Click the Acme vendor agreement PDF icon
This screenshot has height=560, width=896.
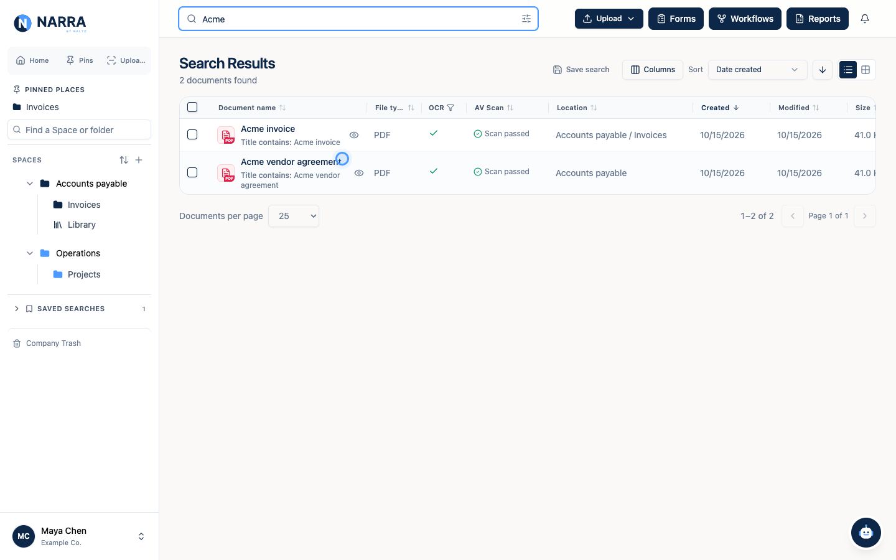pos(226,173)
